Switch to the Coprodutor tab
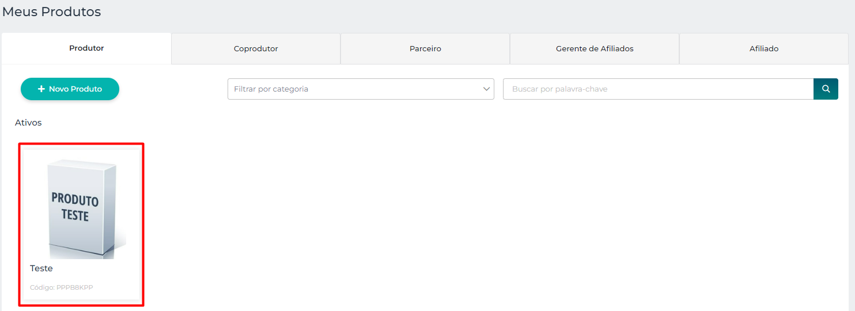 coord(256,48)
